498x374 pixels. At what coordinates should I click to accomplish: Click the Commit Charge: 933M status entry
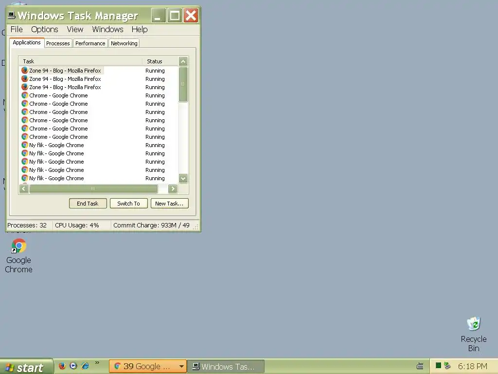click(x=152, y=225)
